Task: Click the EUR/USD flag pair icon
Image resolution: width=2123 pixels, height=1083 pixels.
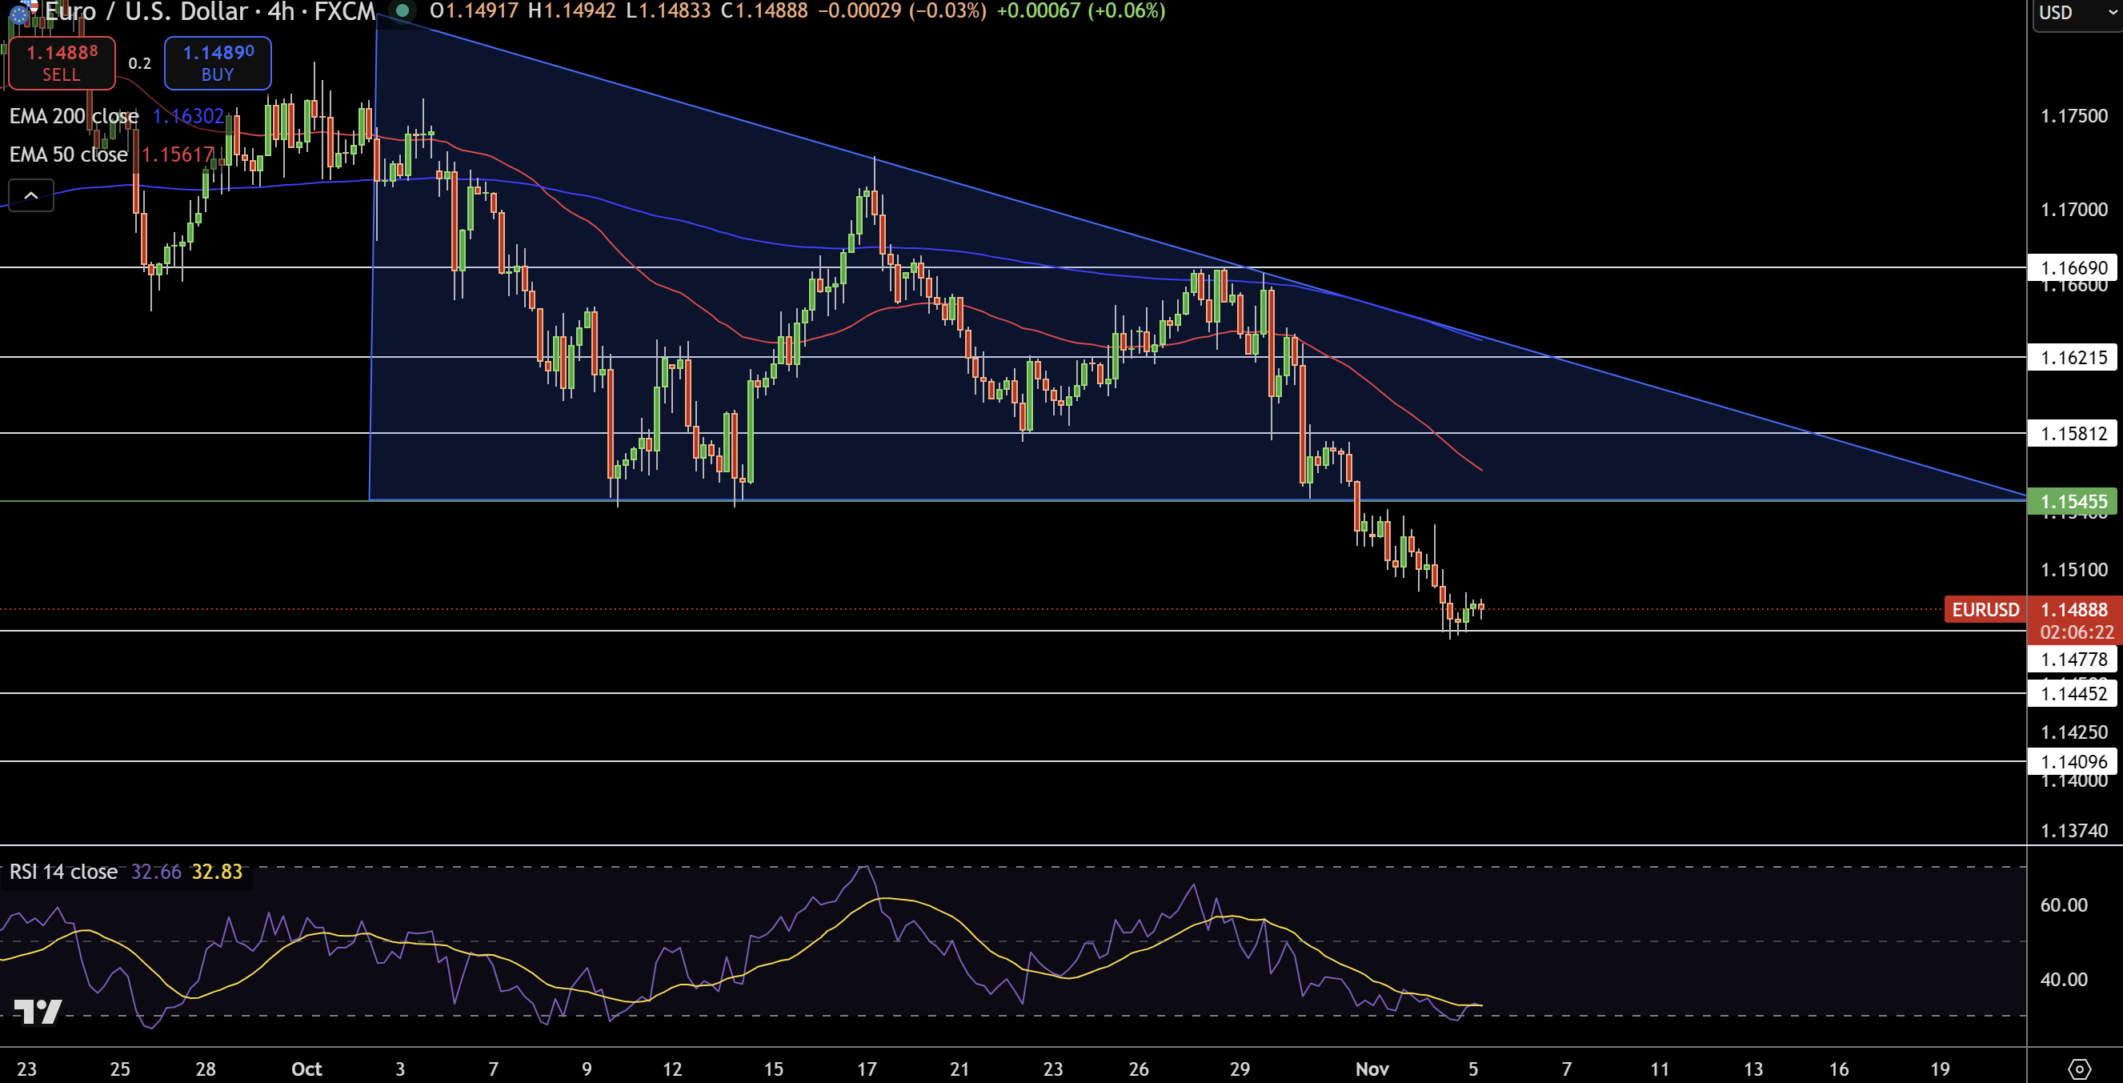Action: tap(22, 12)
